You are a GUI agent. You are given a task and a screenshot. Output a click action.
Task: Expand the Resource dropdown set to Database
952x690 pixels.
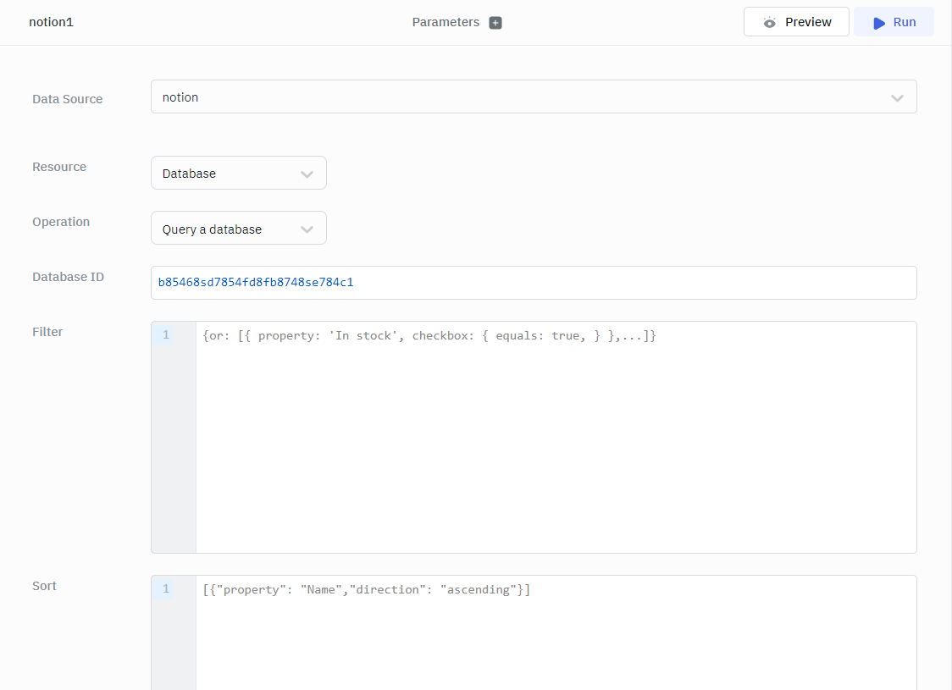pos(238,174)
